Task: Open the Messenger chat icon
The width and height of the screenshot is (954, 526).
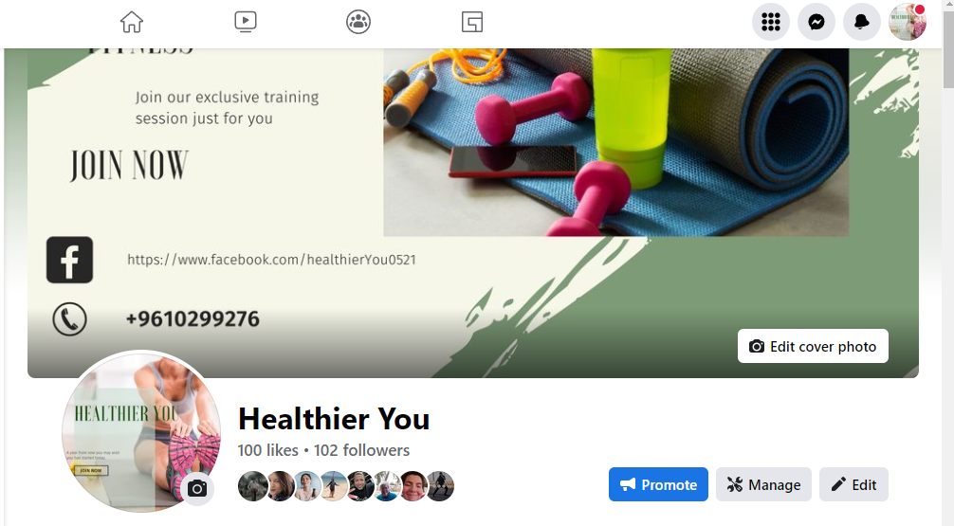Action: point(816,22)
